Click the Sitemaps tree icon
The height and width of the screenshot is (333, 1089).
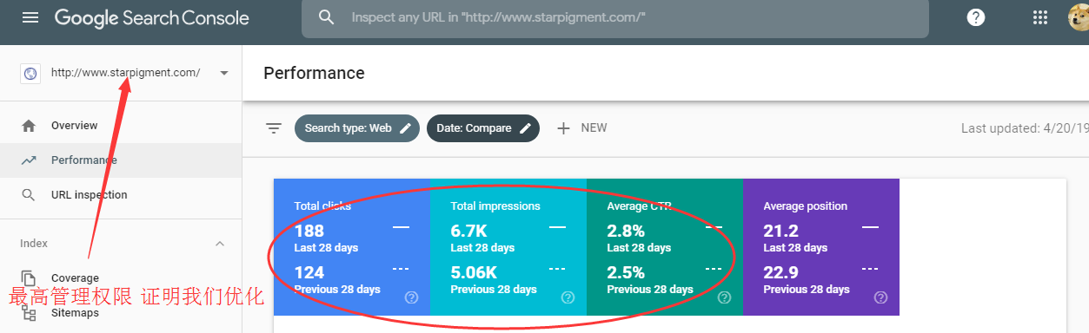(29, 313)
